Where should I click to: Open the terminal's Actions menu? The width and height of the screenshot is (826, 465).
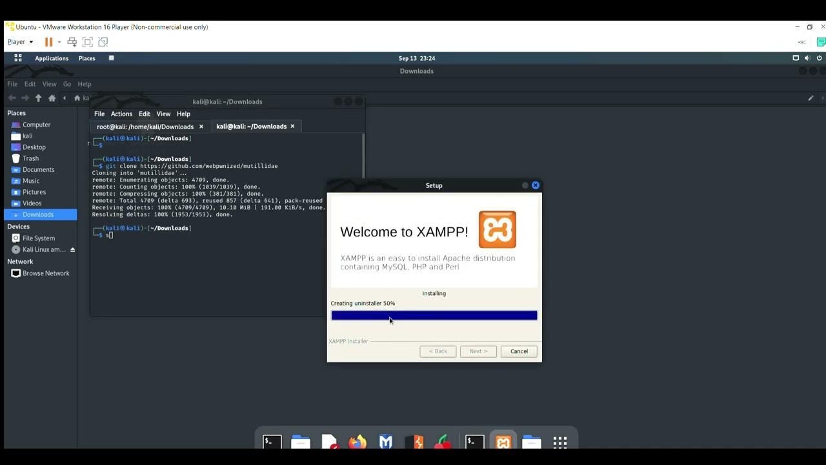click(x=121, y=114)
